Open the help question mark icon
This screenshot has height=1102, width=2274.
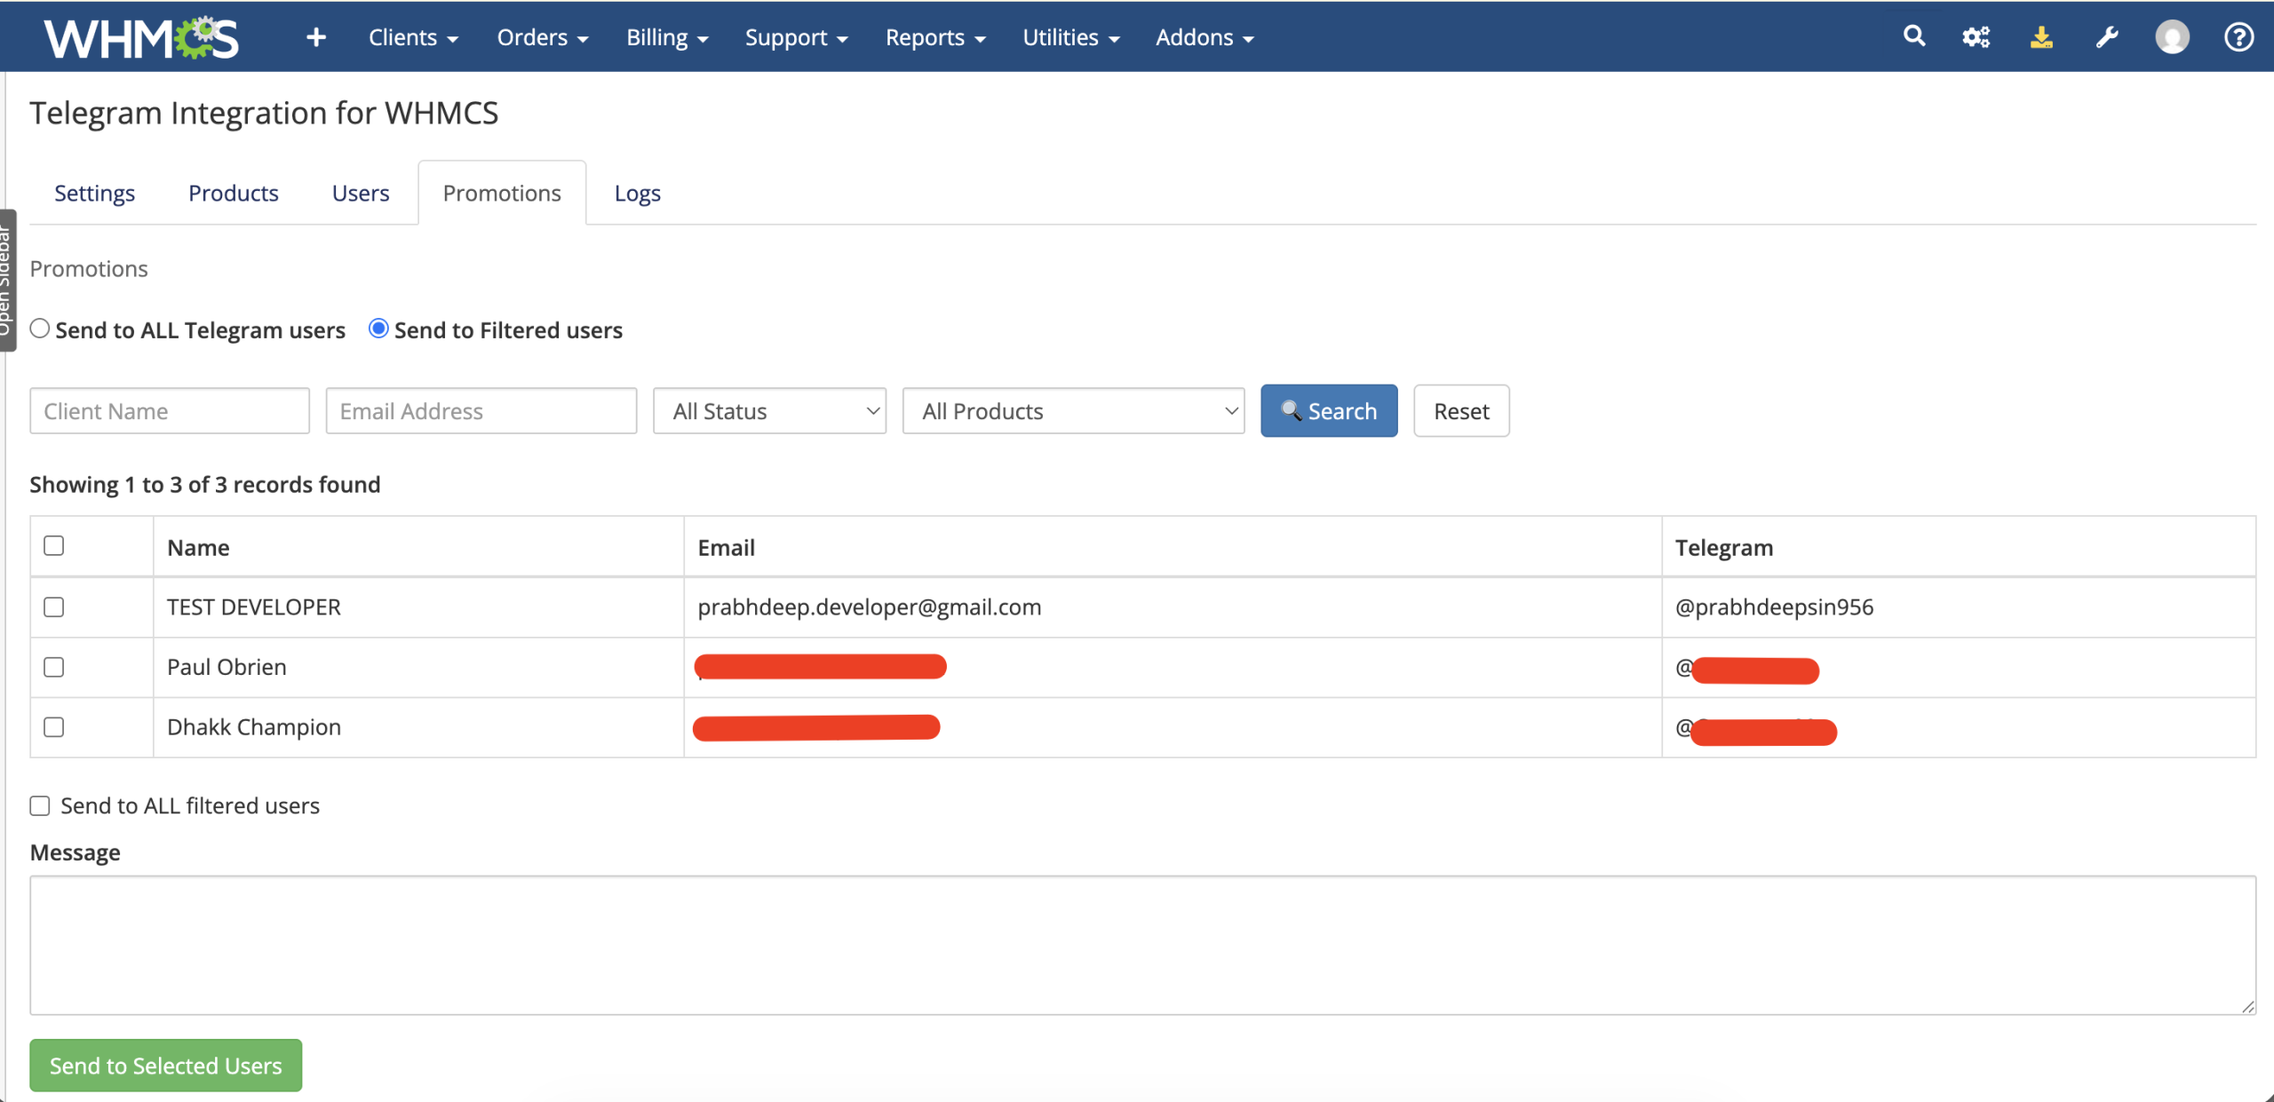pos(2238,37)
